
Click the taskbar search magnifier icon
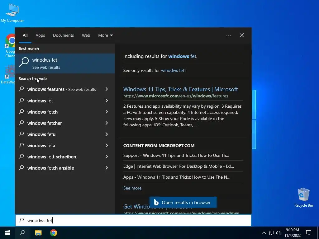(x=22, y=233)
